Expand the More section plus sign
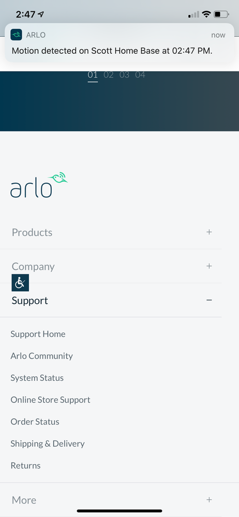 (209, 500)
